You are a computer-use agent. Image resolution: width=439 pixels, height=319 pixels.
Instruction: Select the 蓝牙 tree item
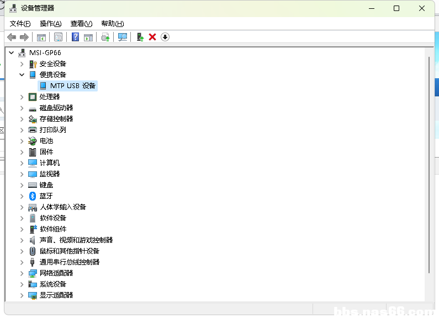(46, 196)
